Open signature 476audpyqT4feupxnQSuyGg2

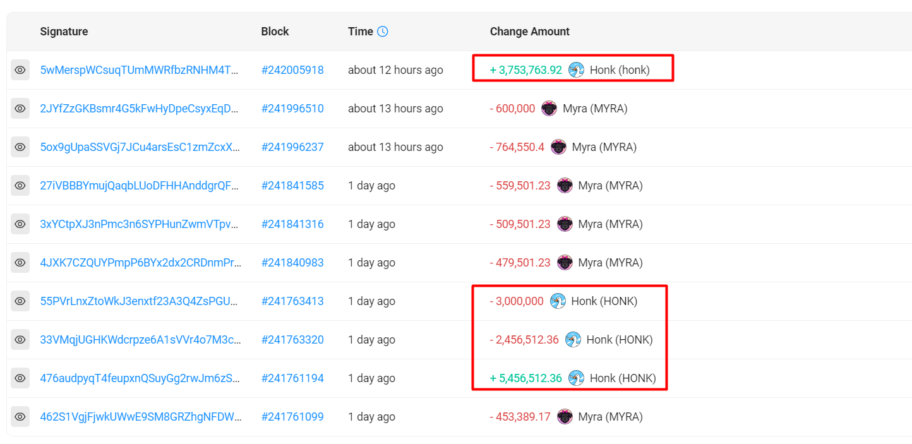pyautogui.click(x=140, y=378)
